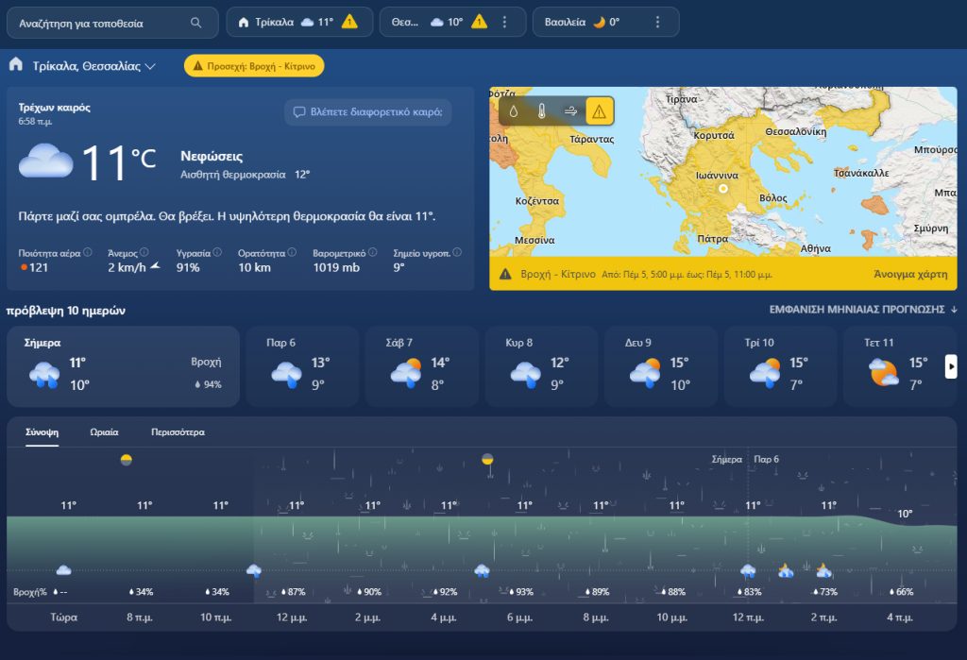Image resolution: width=967 pixels, height=660 pixels.
Task: Select the precipitation map layer droplet icon
Action: pos(514,110)
